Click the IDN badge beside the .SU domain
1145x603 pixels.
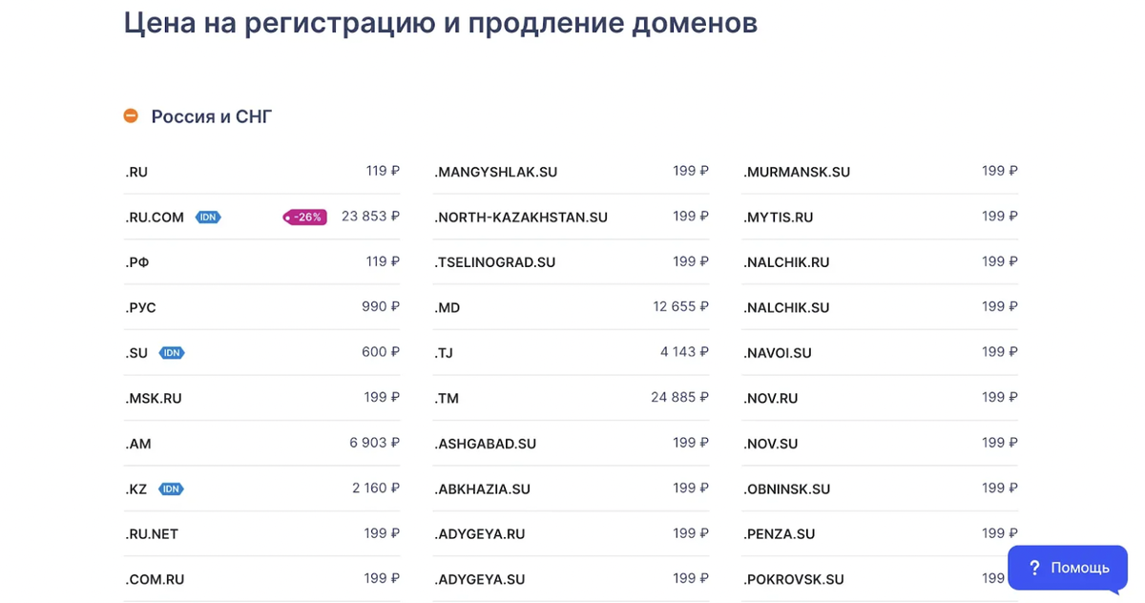(172, 352)
